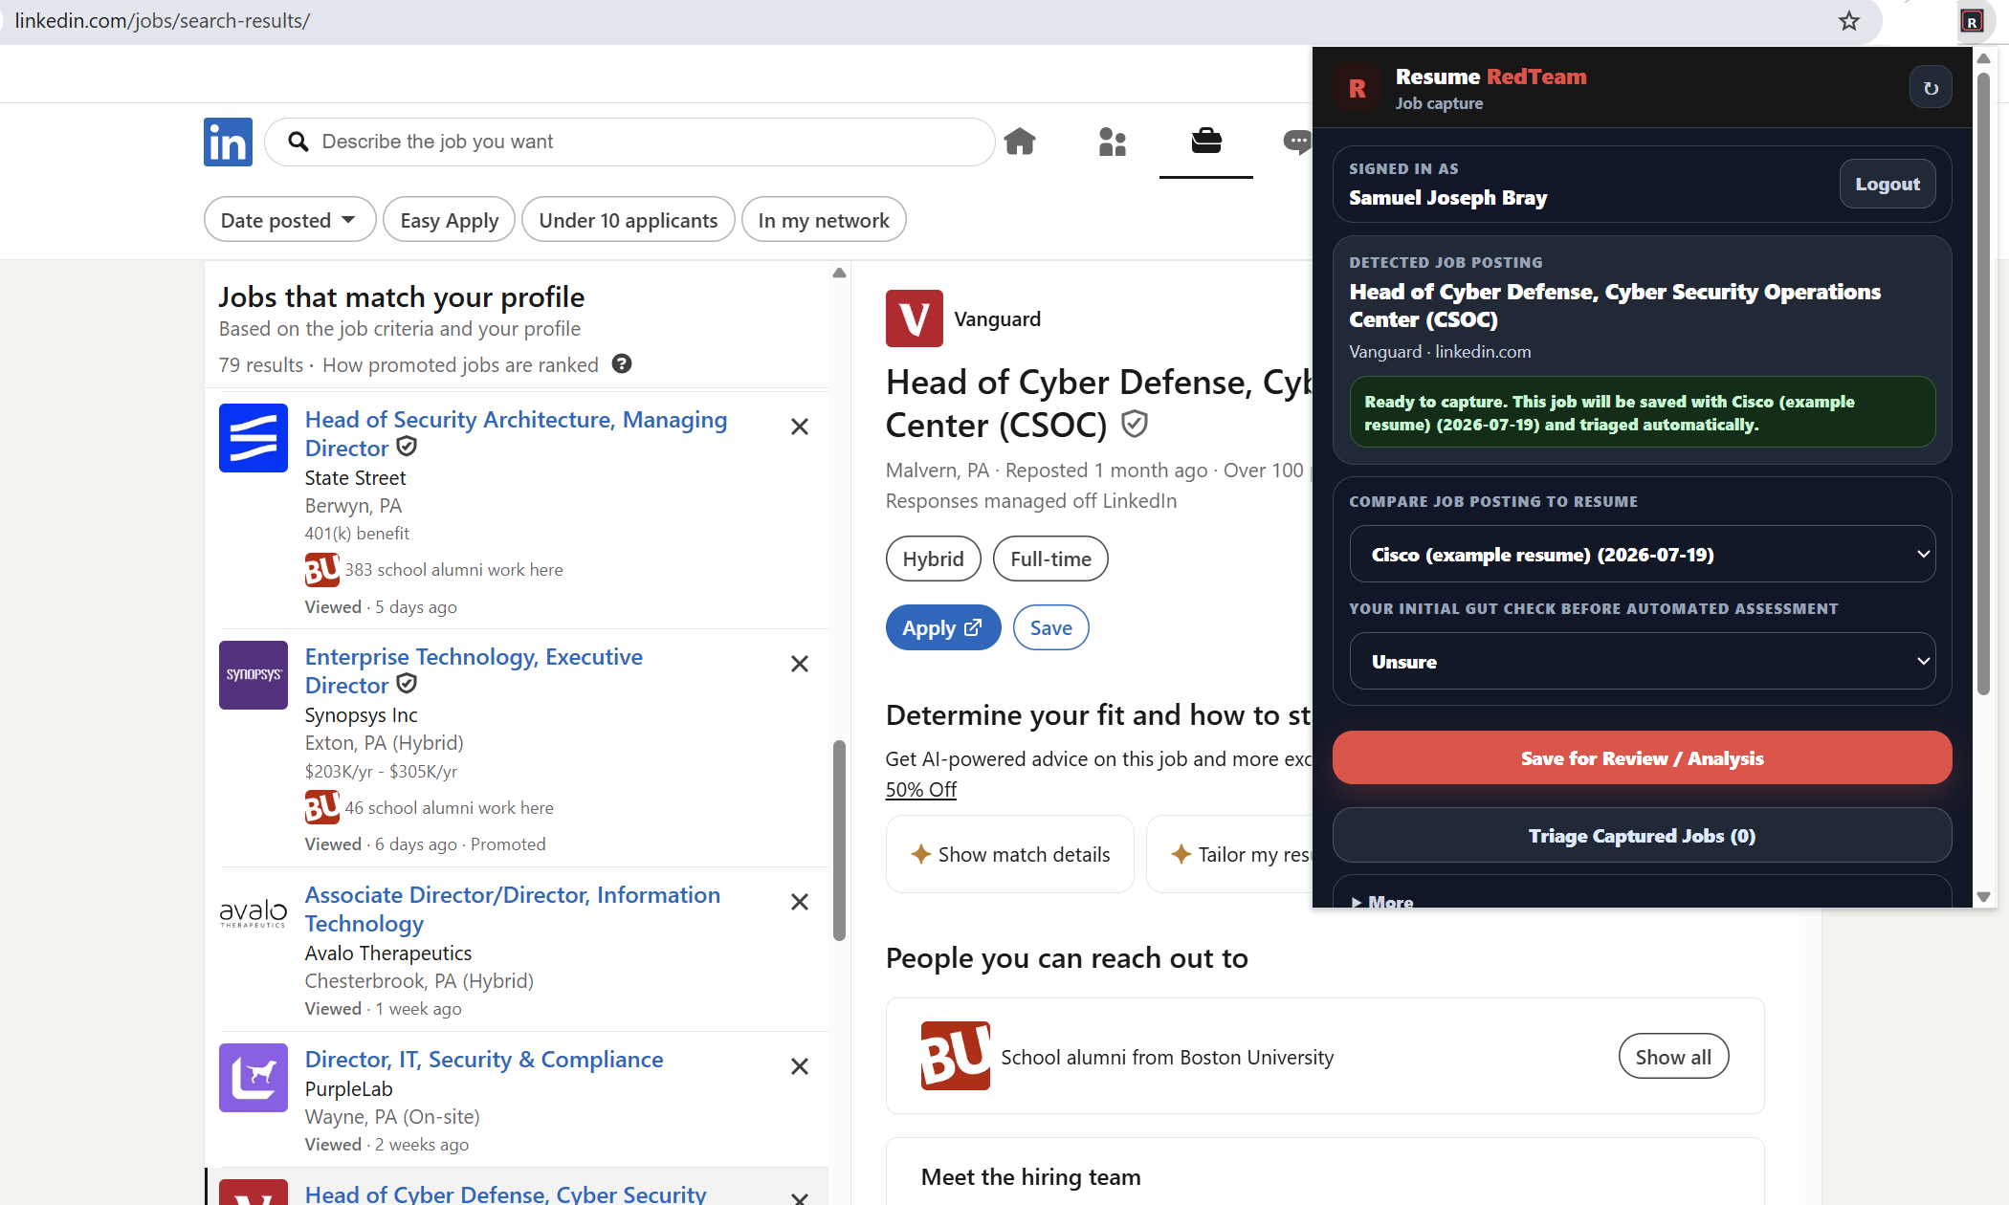Toggle the In my network filter
The image size is (2009, 1205).
[x=824, y=220]
